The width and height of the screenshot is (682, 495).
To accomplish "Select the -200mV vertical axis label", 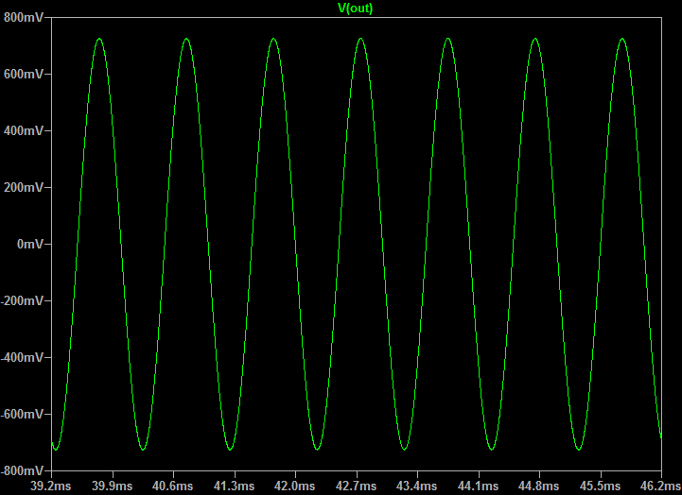I will pyautogui.click(x=22, y=301).
